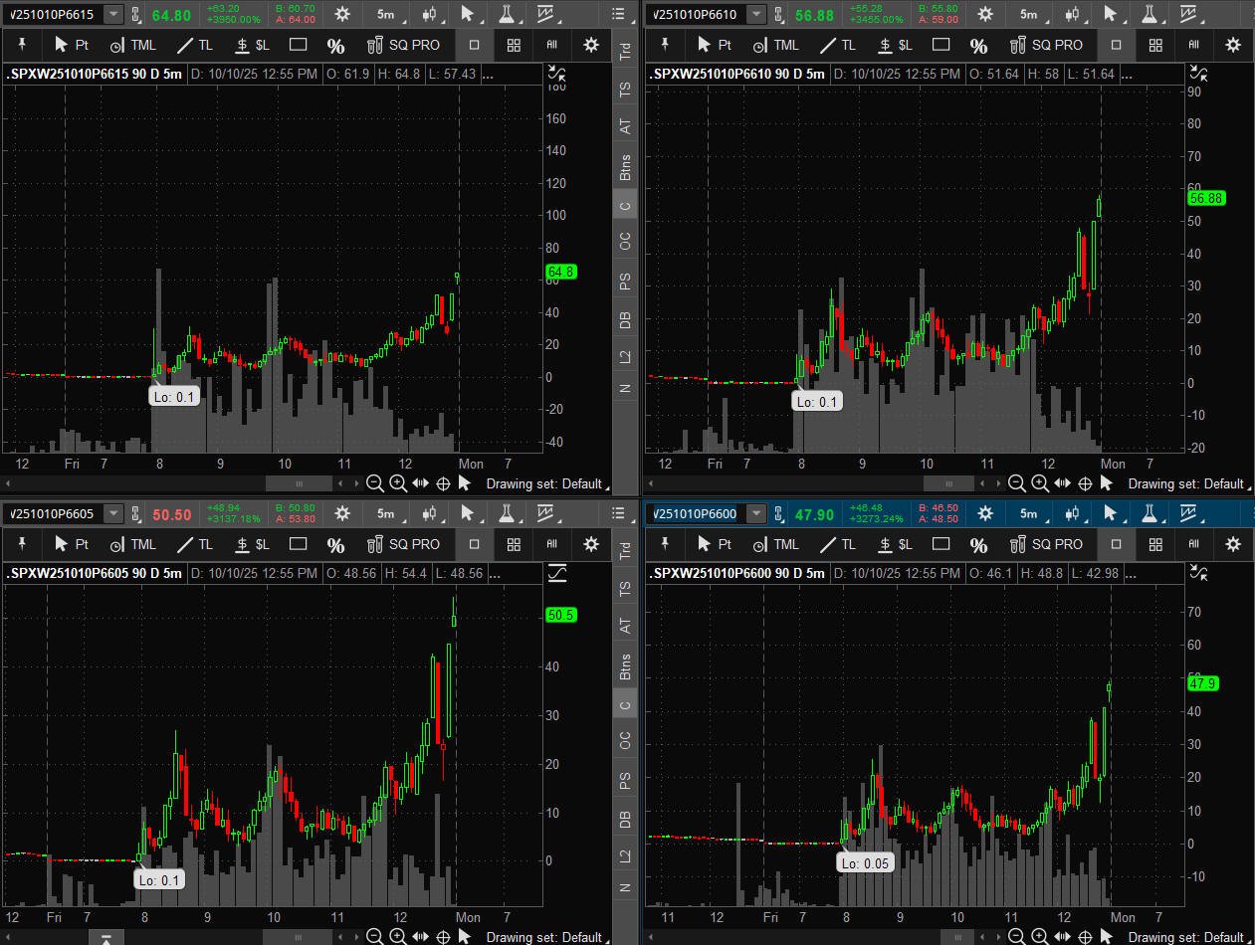The width and height of the screenshot is (1255, 945).
Task: Zoom out on the P6600 chart
Action: [1017, 936]
